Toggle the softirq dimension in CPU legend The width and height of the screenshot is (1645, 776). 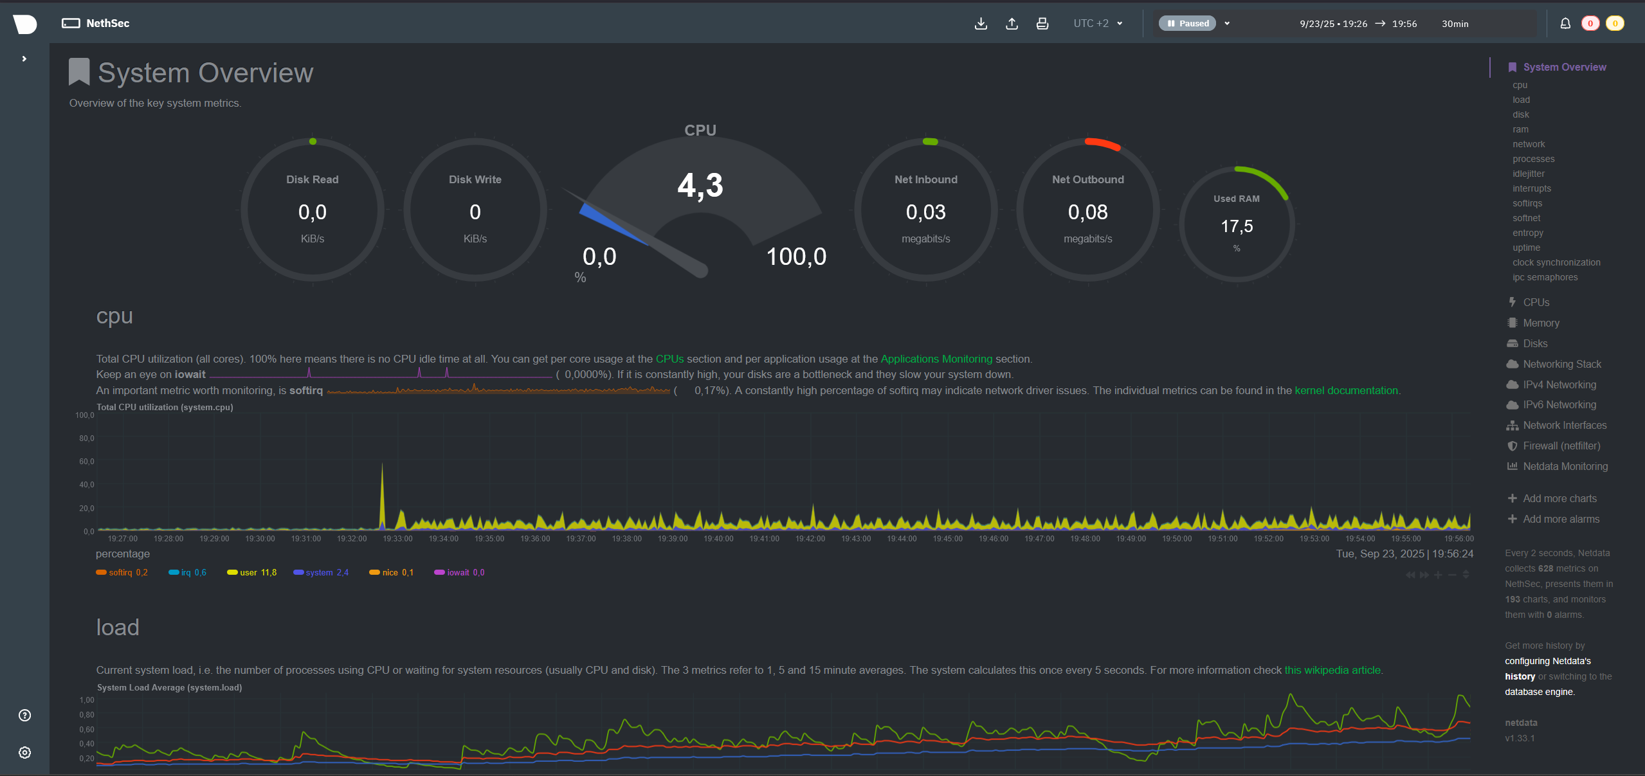tap(120, 573)
